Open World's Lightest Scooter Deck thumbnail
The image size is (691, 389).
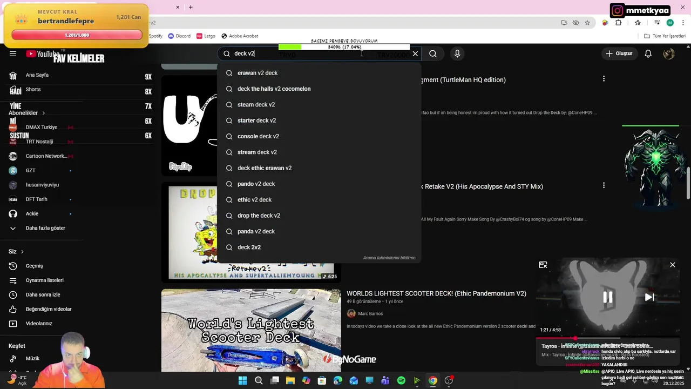tap(251, 330)
